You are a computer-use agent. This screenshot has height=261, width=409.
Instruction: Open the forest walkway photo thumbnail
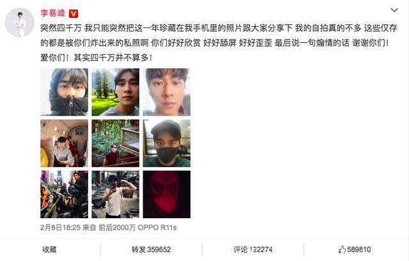[115, 144]
